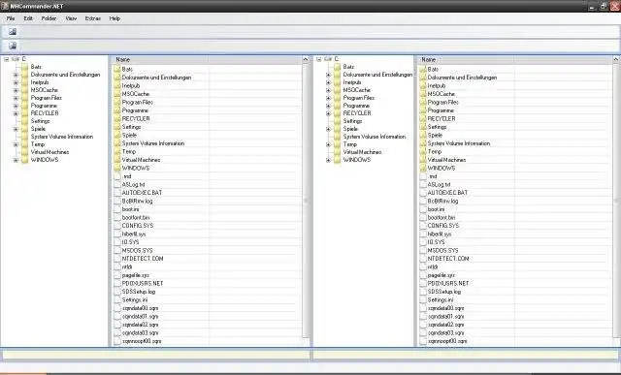Expand the WINDOWS node in the left tree
This screenshot has height=375, width=621.
tap(16, 160)
